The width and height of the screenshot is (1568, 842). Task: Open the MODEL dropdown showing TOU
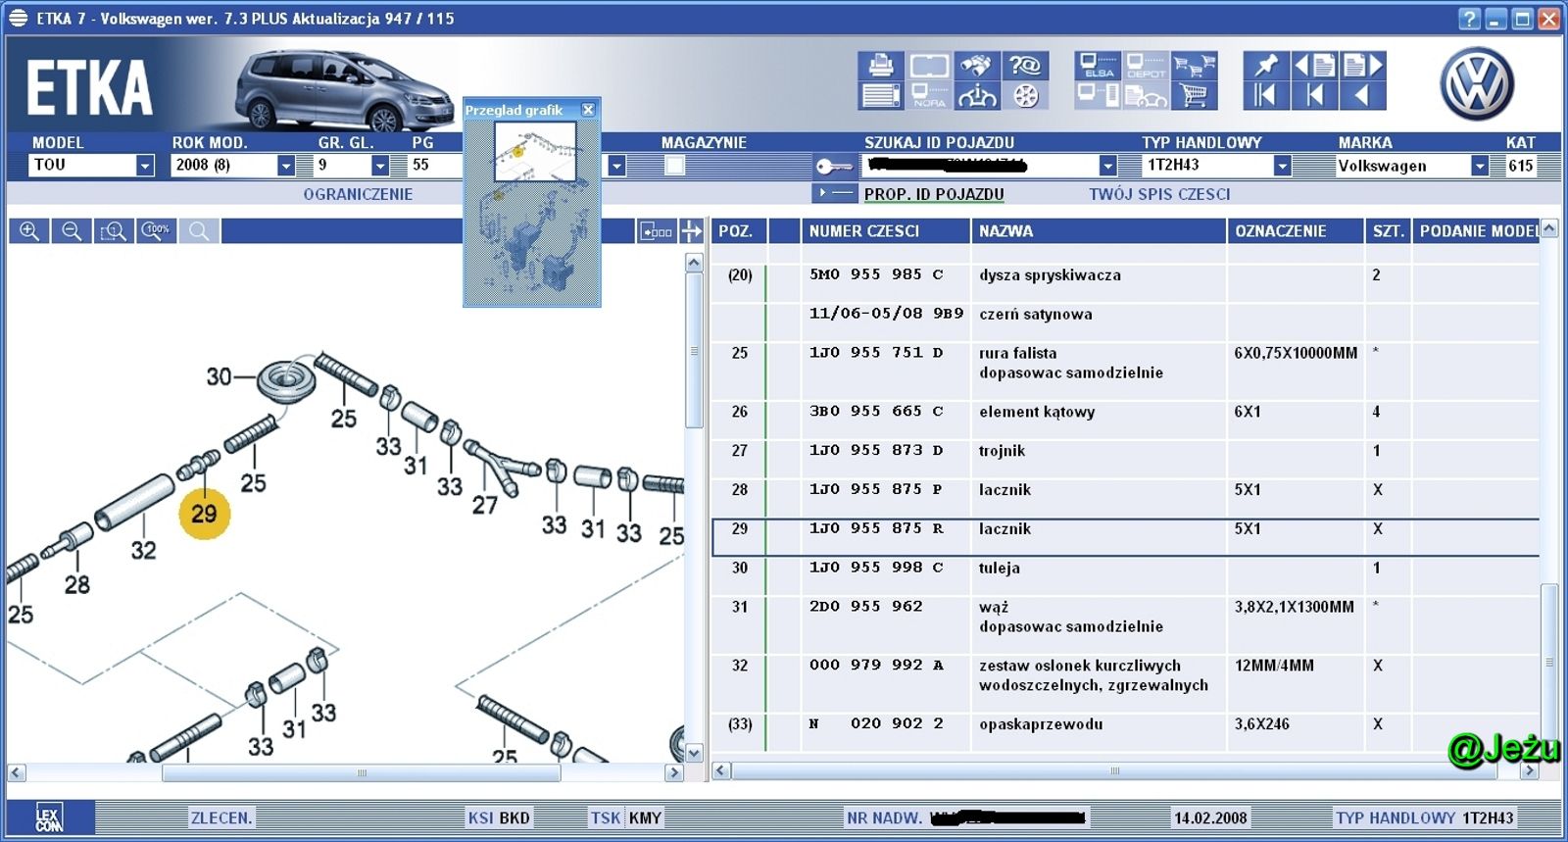pyautogui.click(x=145, y=166)
